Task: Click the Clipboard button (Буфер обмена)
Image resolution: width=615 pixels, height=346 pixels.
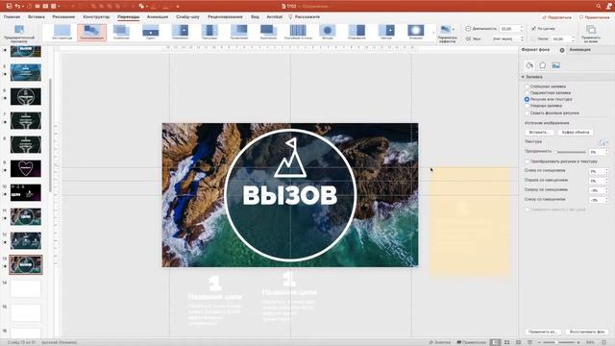Action: point(576,133)
